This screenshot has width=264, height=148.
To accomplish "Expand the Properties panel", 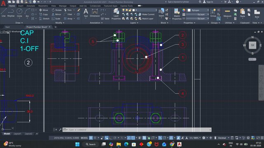I will [189, 23].
